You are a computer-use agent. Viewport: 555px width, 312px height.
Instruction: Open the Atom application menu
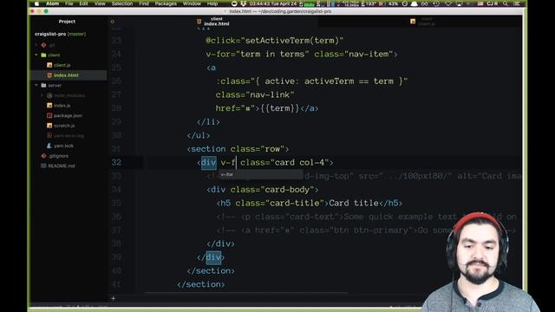tap(52, 3)
